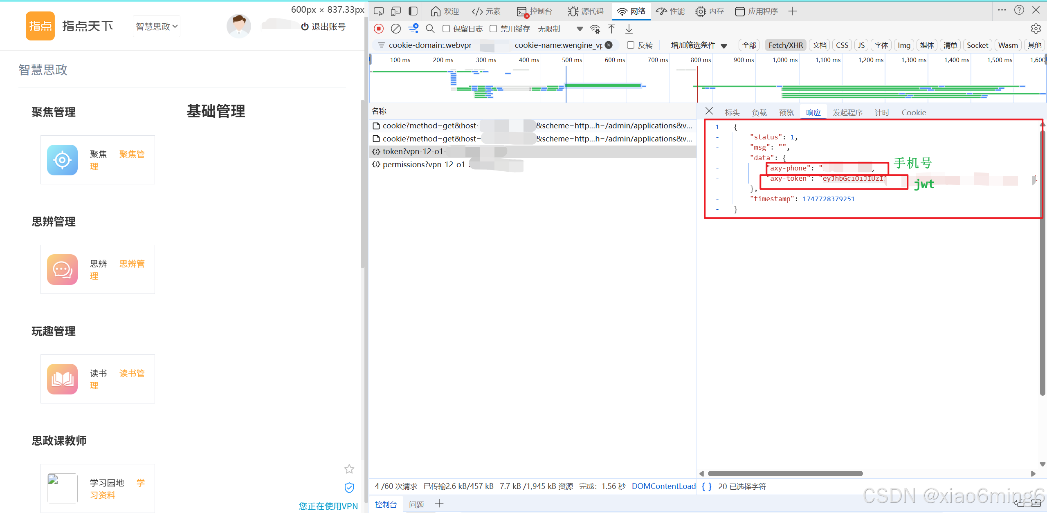Image resolution: width=1047 pixels, height=513 pixels.
Task: Click the horizontal scrollbar in response panel
Action: pyautogui.click(x=785, y=473)
